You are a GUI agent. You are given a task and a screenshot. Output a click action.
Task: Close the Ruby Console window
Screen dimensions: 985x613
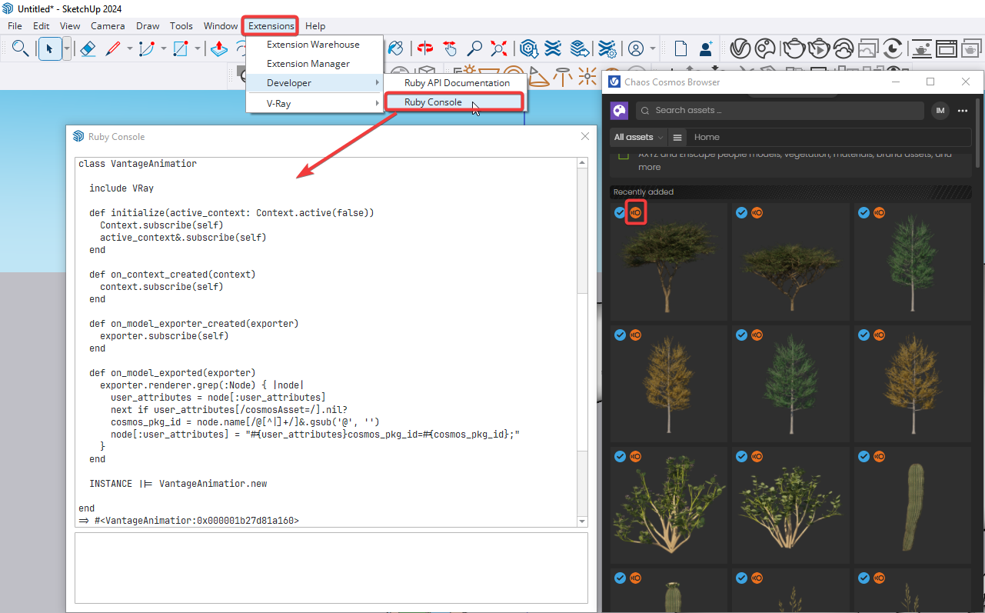585,136
